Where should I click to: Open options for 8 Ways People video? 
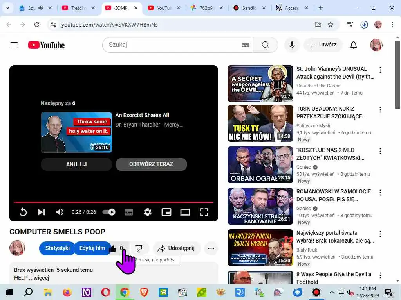click(380, 275)
